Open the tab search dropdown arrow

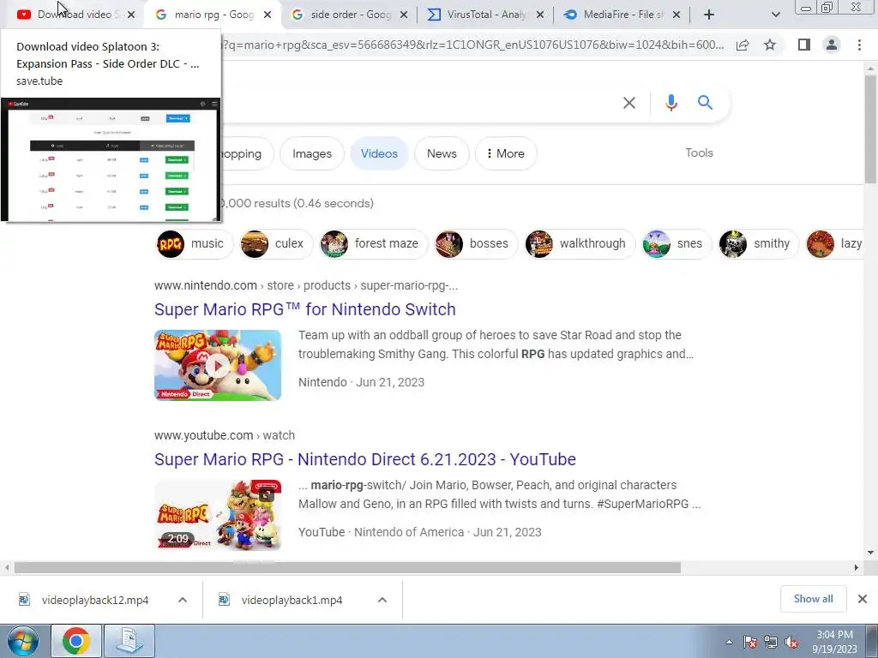click(x=775, y=15)
